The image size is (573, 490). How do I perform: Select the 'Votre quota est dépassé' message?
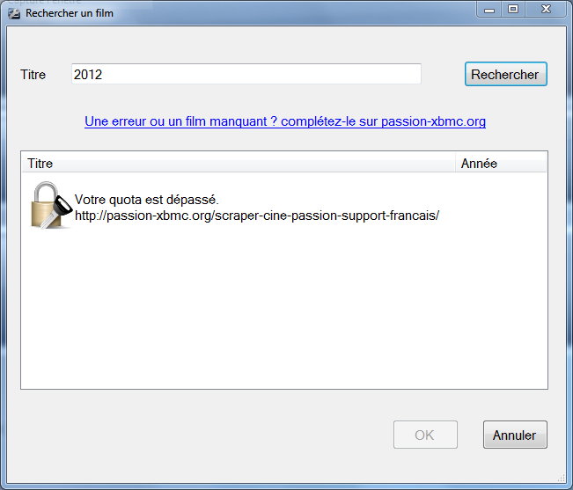tap(146, 200)
